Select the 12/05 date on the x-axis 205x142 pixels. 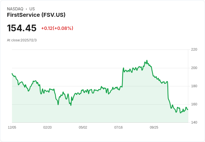[x=12, y=127]
